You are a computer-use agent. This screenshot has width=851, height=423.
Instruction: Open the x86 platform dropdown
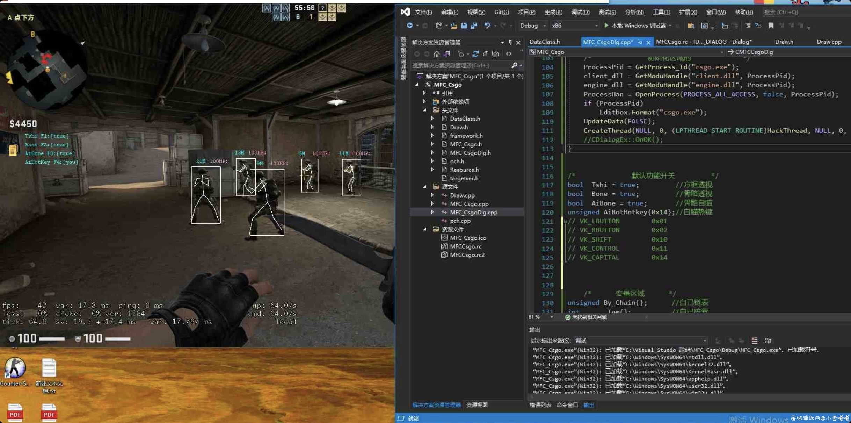point(574,26)
